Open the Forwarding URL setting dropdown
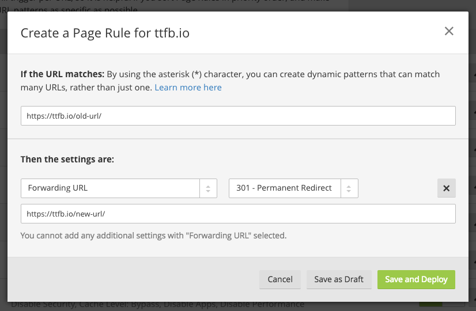 pyautogui.click(x=119, y=188)
